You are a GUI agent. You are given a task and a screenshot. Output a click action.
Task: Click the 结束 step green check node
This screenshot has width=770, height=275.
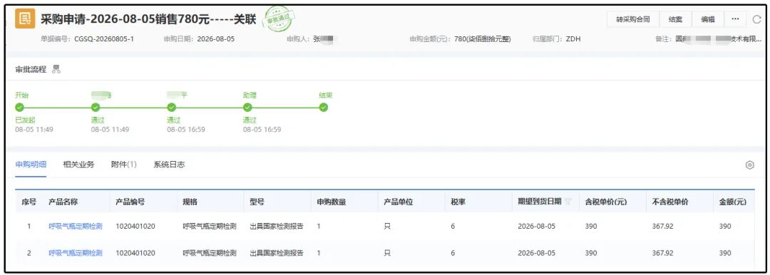pos(323,107)
